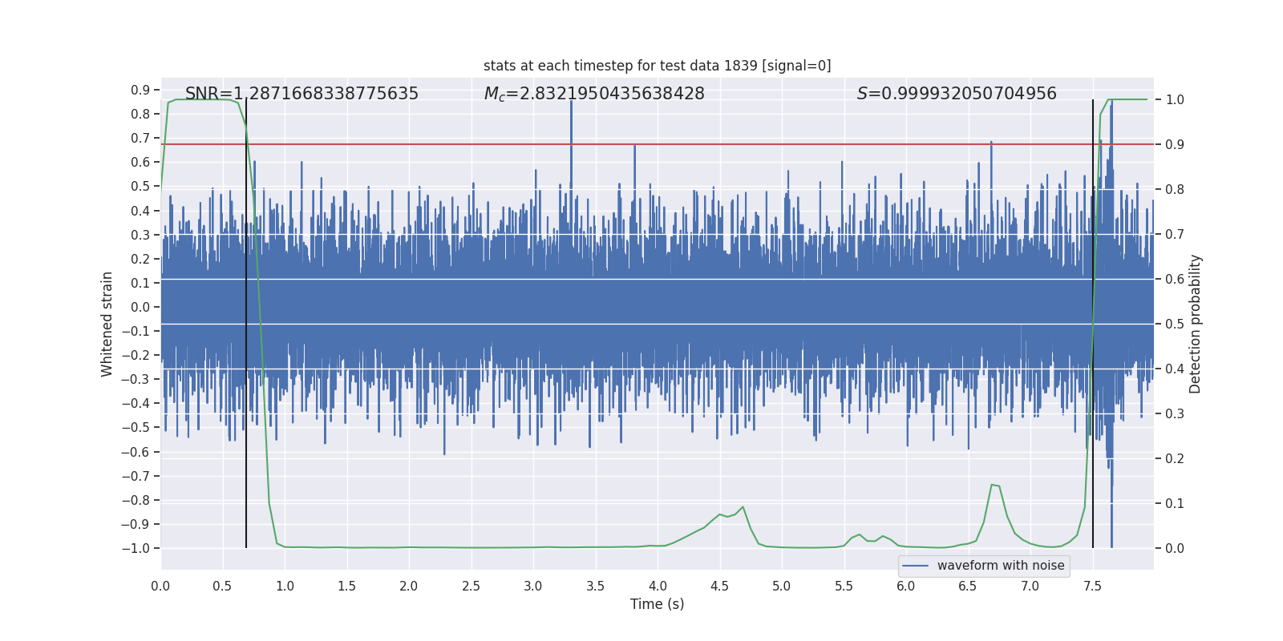
Task: Select the 0.2 tick on the Detection probability axis
Action: [1175, 458]
